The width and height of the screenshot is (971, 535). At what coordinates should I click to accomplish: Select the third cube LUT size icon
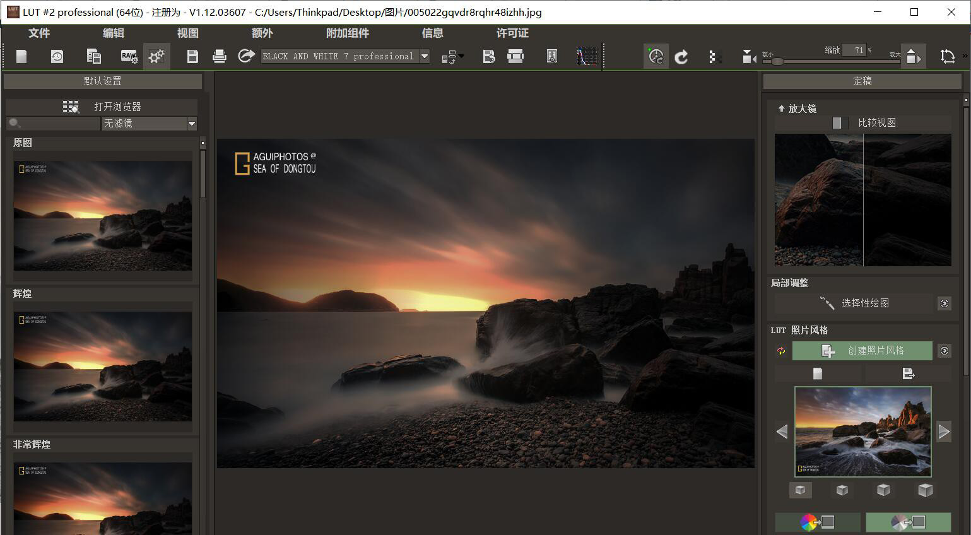click(883, 490)
